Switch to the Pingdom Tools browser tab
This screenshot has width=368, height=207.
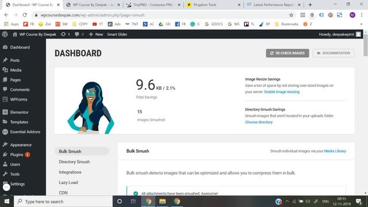pyautogui.click(x=213, y=5)
